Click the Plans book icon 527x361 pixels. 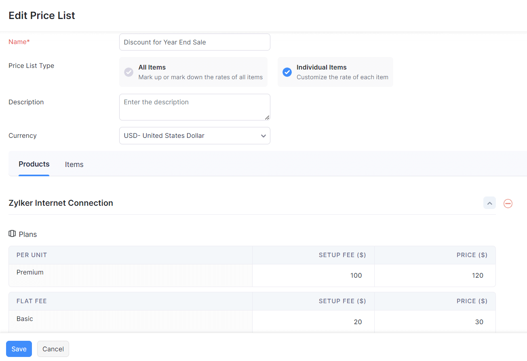[x=12, y=234]
